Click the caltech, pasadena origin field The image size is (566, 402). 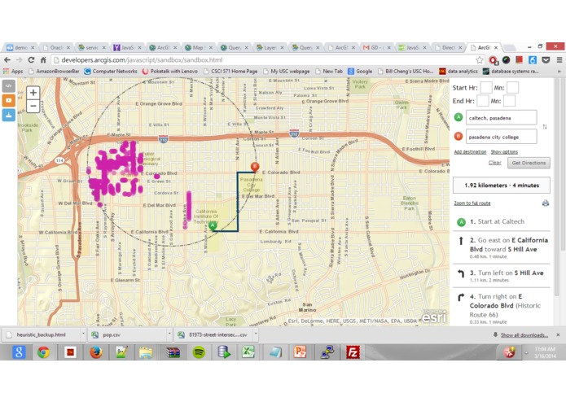(x=501, y=117)
